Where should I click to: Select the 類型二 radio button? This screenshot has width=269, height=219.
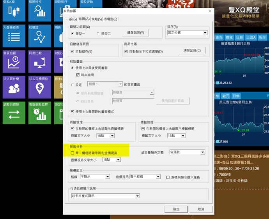point(98,33)
